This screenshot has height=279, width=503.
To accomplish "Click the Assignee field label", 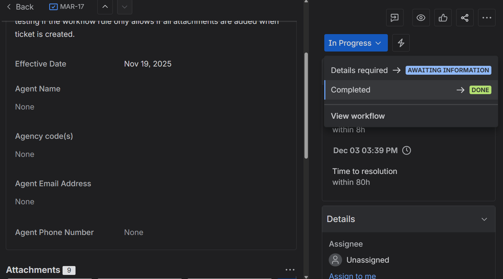I will pyautogui.click(x=346, y=244).
